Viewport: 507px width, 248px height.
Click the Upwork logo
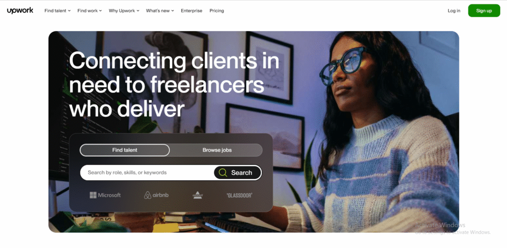[x=20, y=11]
